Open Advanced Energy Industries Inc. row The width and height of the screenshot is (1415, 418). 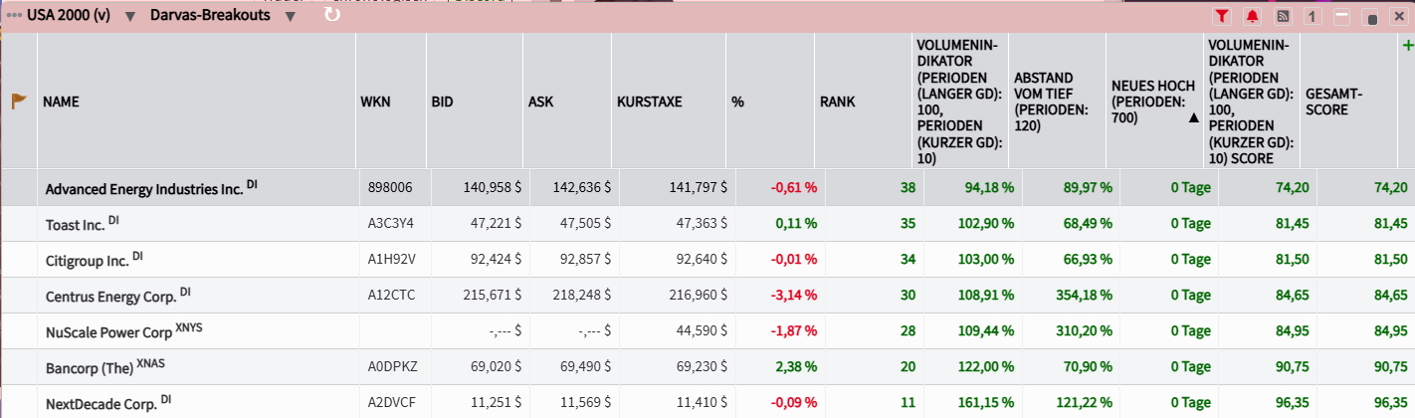click(707, 187)
